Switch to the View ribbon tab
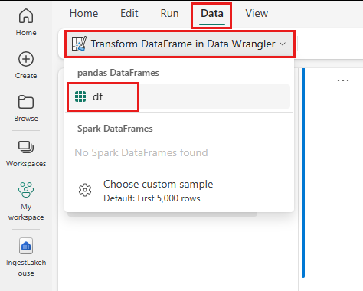The image size is (363, 291). 257,13
